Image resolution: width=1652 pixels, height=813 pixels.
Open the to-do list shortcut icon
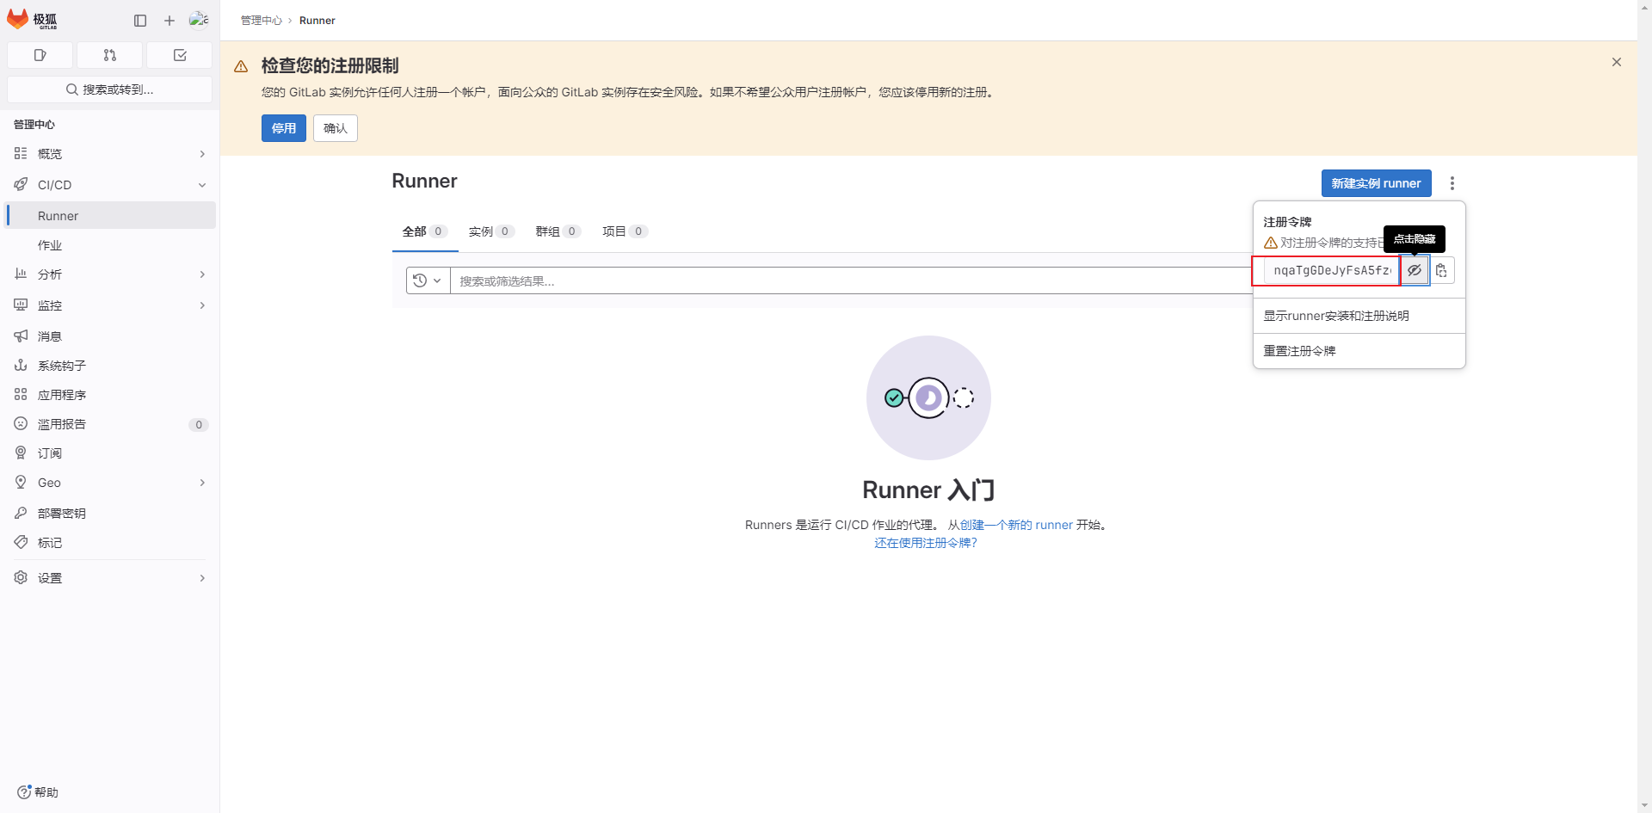coord(180,55)
